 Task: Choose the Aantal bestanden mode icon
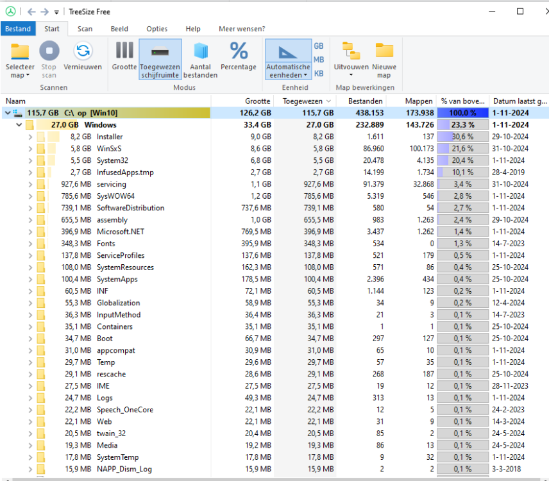click(200, 51)
